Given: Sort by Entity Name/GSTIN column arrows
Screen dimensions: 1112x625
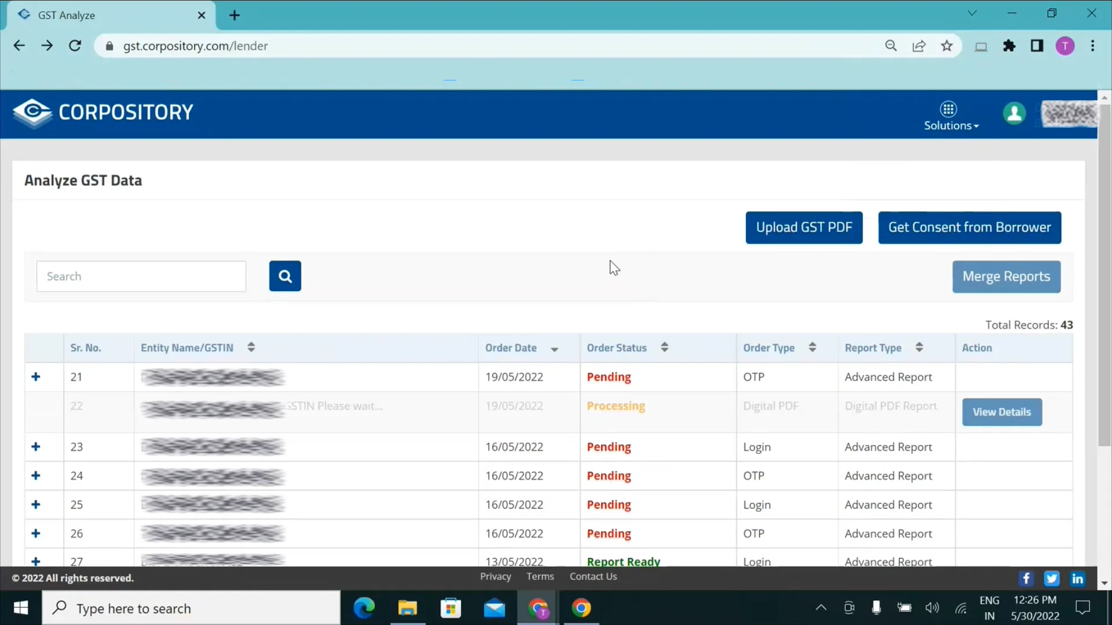Looking at the screenshot, I should tap(251, 347).
